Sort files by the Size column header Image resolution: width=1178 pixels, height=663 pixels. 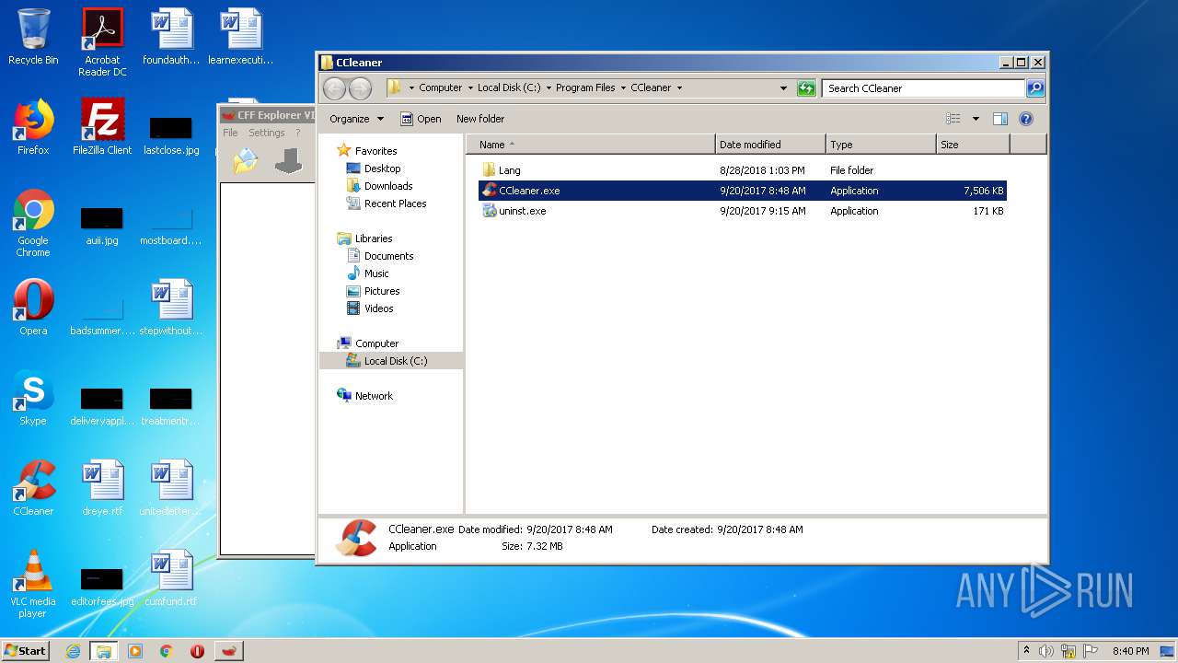pos(973,145)
